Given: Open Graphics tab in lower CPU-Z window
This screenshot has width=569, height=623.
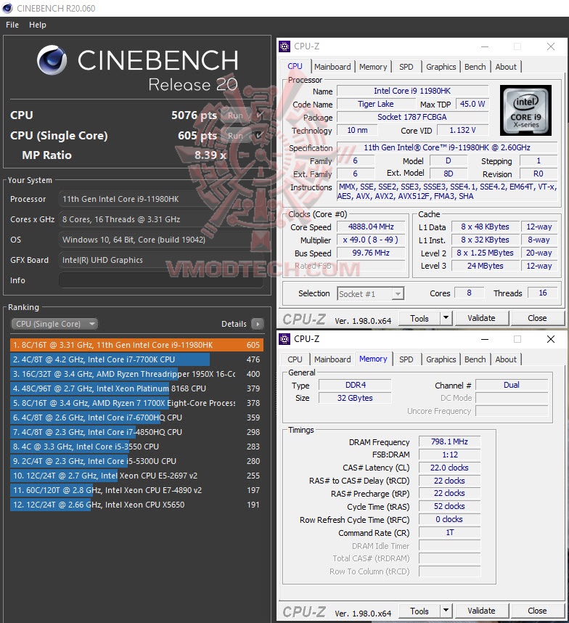Looking at the screenshot, I should point(441,359).
